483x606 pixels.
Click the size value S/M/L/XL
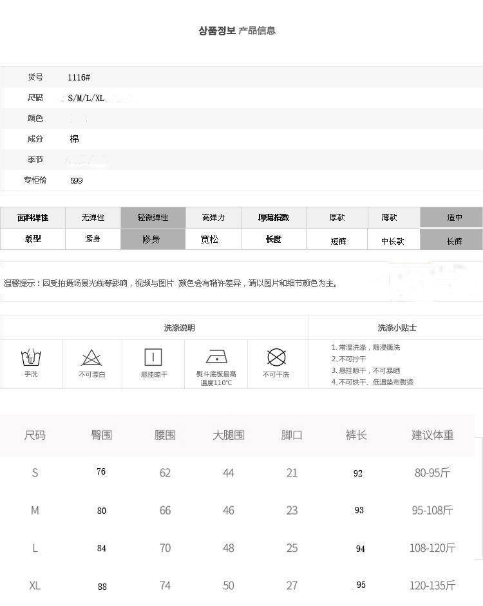pos(86,98)
